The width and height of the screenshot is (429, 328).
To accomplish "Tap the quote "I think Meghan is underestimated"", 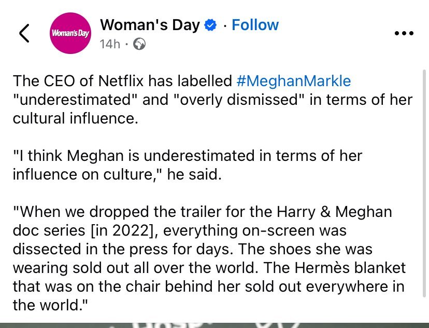I will 187,155.
